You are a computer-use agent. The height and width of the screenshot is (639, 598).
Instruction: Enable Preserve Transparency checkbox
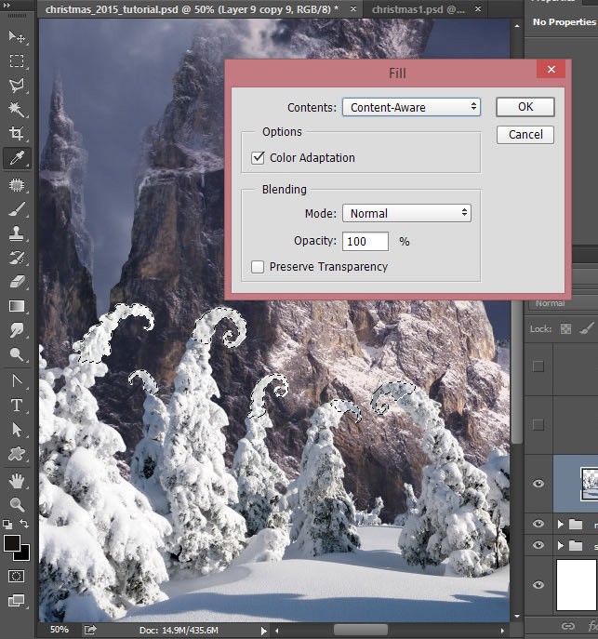click(x=258, y=267)
